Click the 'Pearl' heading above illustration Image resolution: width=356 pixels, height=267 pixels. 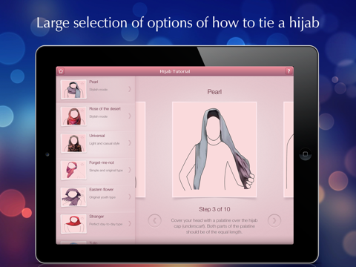(x=214, y=92)
